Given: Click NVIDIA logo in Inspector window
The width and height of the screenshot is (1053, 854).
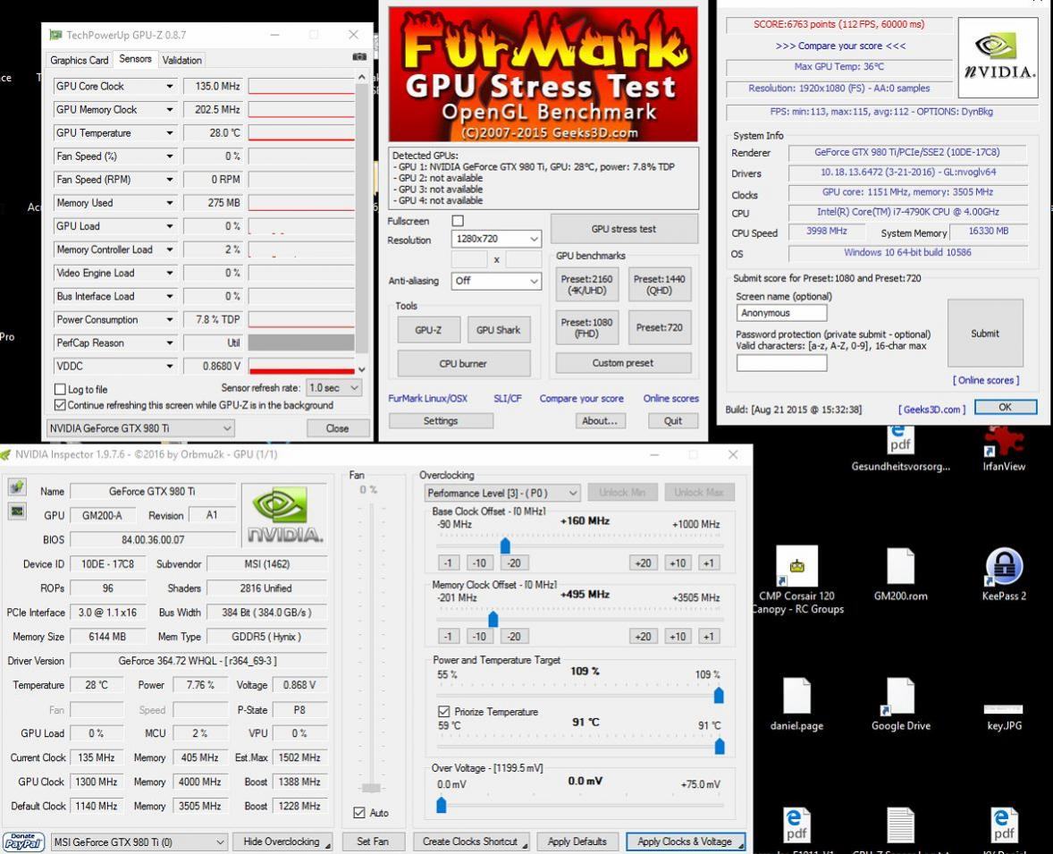Looking at the screenshot, I should (x=285, y=514).
